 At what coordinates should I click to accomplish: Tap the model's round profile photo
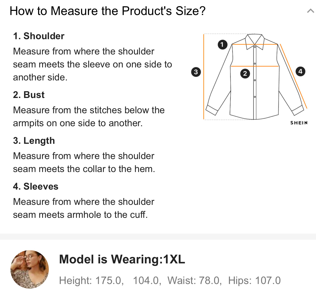(x=29, y=269)
